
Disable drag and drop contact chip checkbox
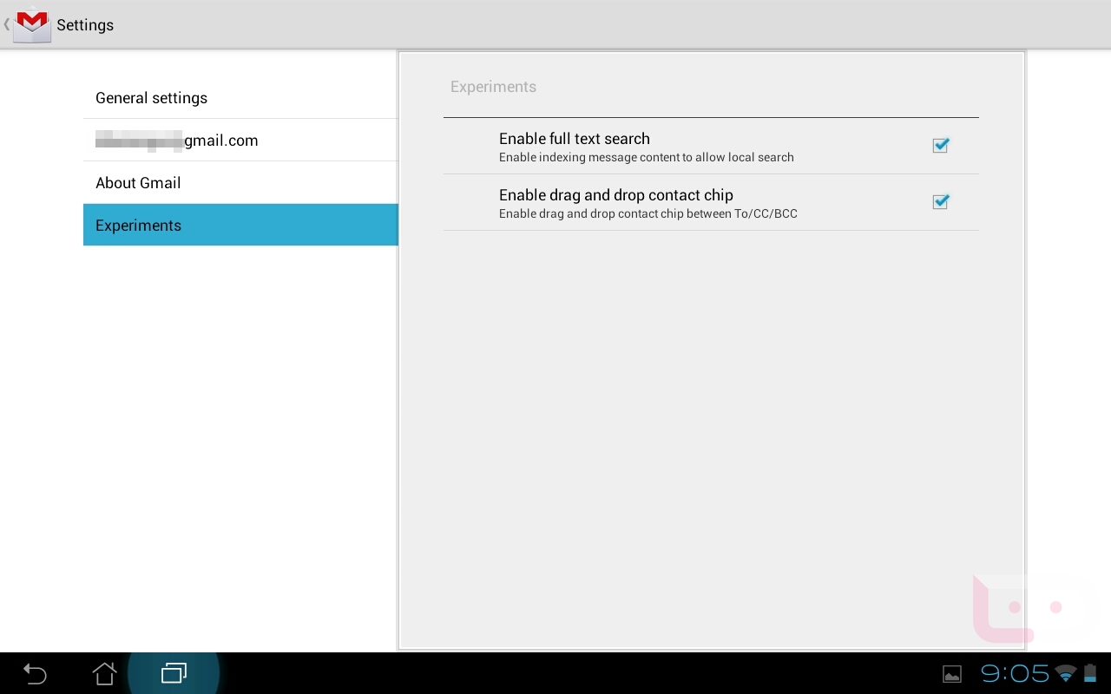click(x=940, y=202)
